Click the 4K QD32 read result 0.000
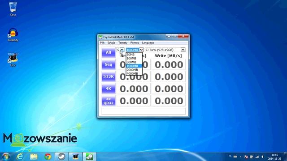 coord(134,101)
